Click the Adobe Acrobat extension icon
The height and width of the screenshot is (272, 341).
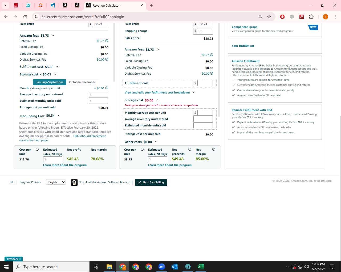(x=302, y=17)
